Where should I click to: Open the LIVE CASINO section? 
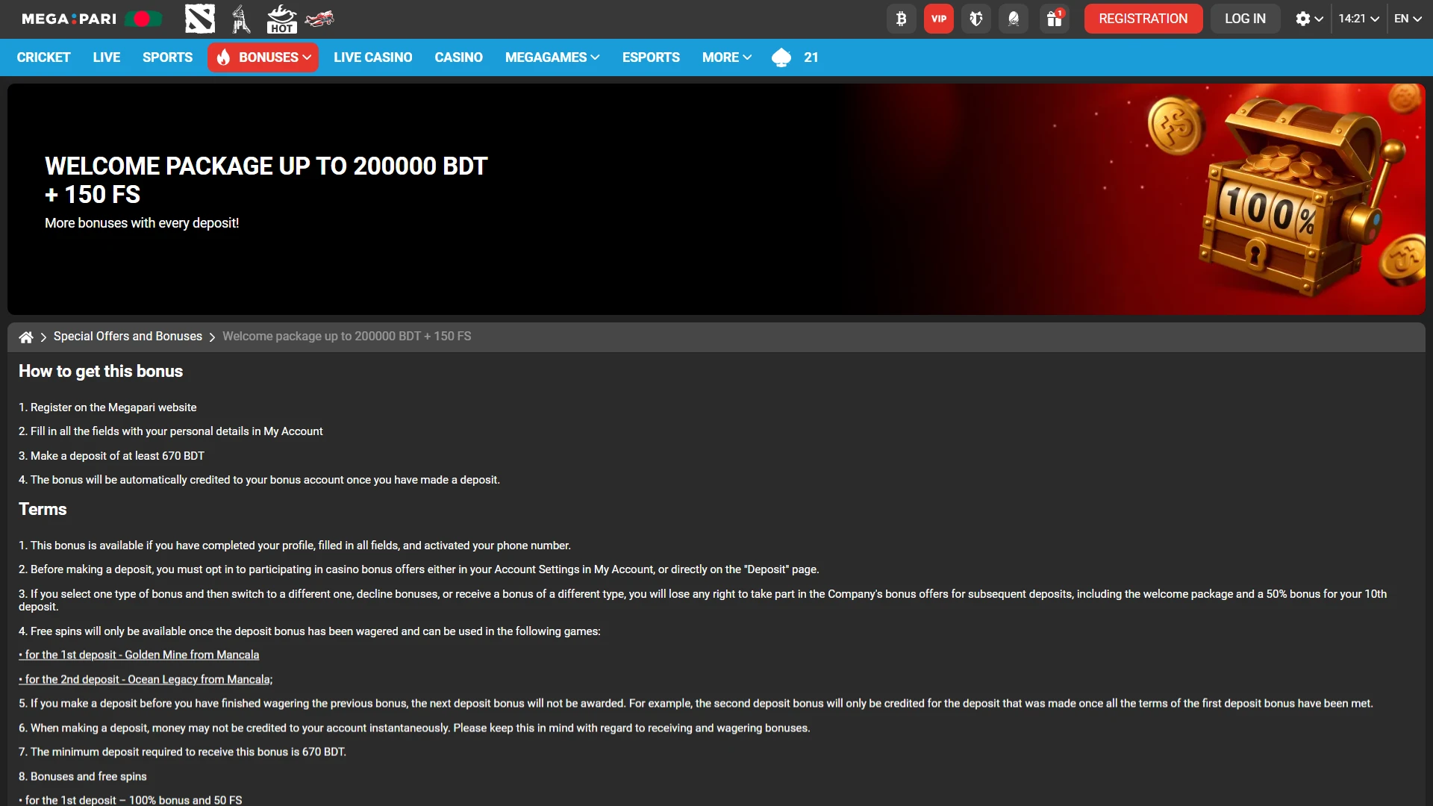372,57
